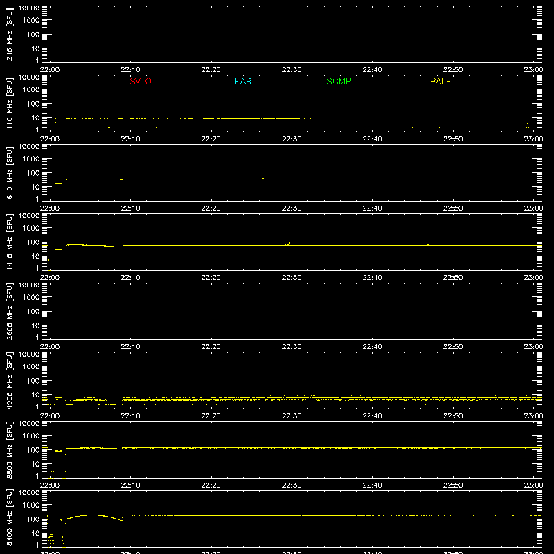Select the 8800 MHz [SFU] axis label
554x554 pixels.
[9, 449]
